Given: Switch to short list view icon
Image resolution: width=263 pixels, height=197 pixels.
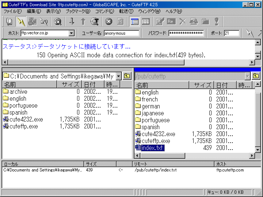Looking at the screenshot, I should [146, 22].
